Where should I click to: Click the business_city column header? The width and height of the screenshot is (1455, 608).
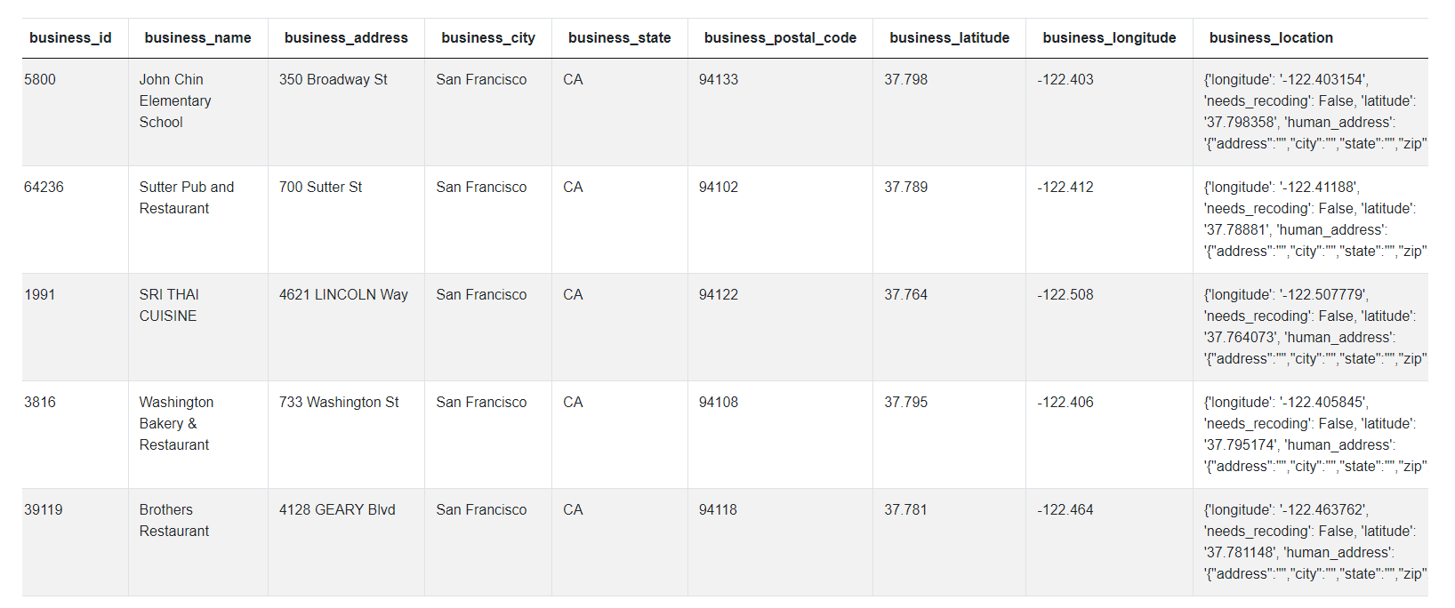(488, 37)
